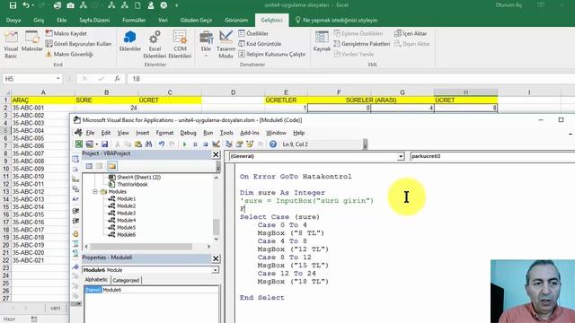This screenshot has width=575, height=323.
Task: Click Kod Görüntüle in ribbon
Action: tap(260, 44)
